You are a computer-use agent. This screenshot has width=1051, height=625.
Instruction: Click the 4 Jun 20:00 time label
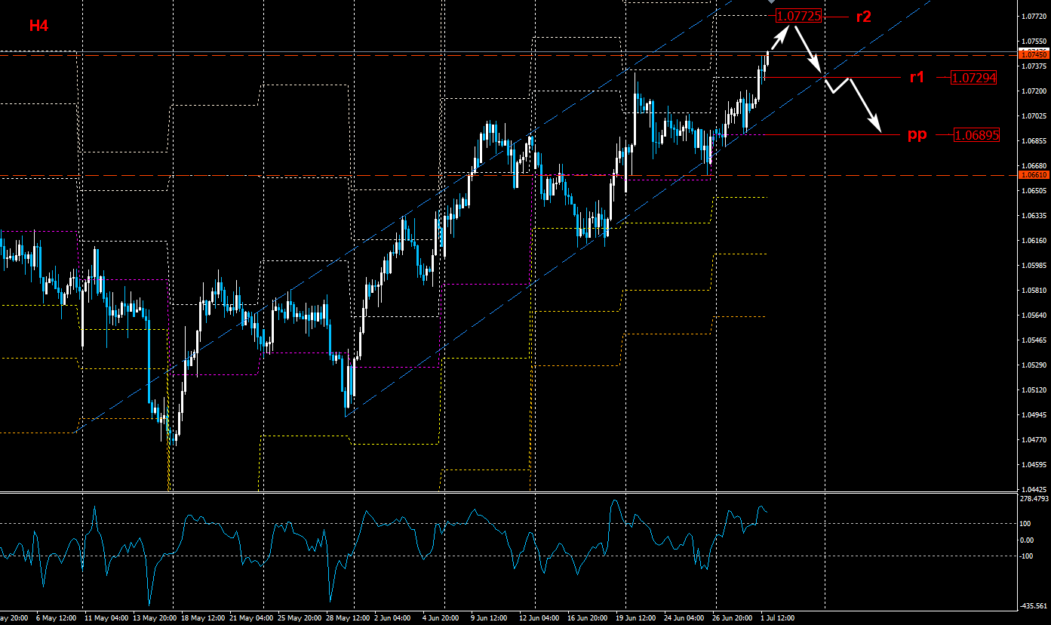441,617
